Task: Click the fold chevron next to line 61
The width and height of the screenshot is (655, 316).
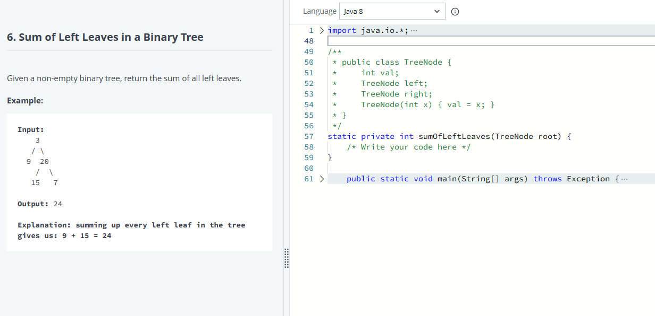Action: click(321, 179)
